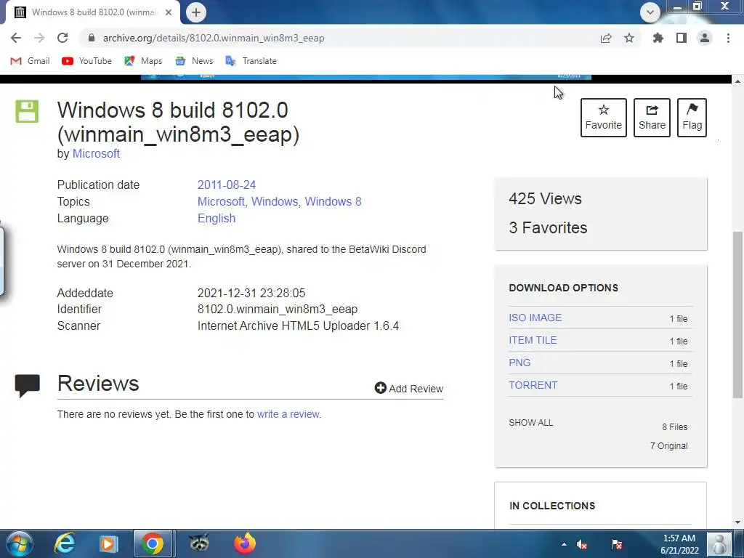Expand tab search dropdown arrow

pyautogui.click(x=650, y=12)
